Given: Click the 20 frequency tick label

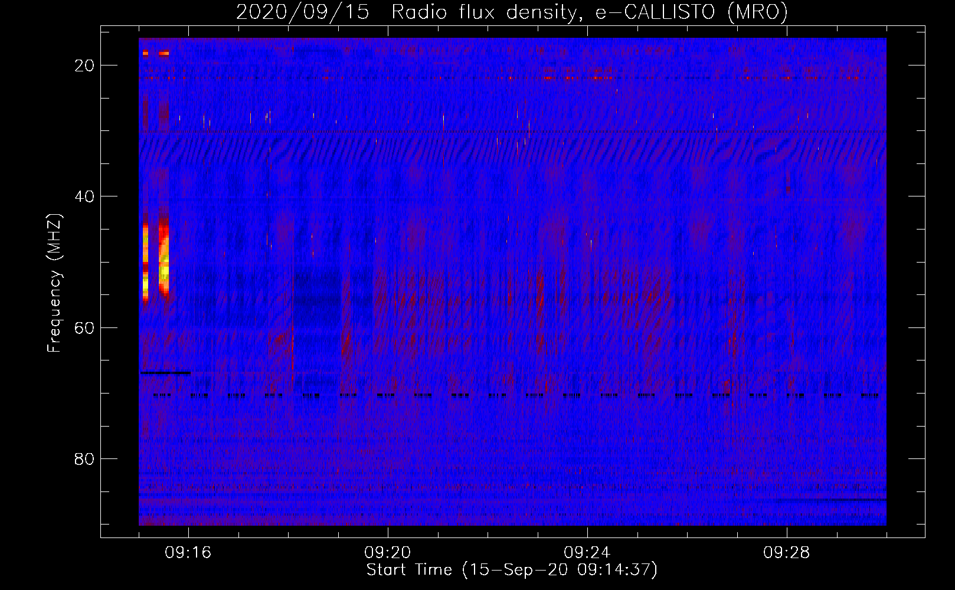Looking at the screenshot, I should click(x=84, y=65).
